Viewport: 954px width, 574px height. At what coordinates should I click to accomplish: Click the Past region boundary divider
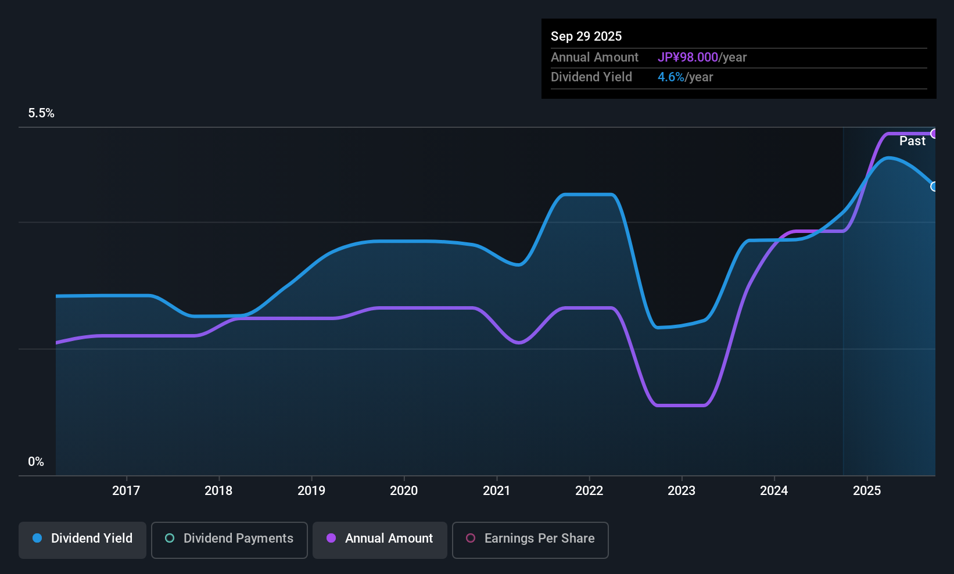click(843, 302)
